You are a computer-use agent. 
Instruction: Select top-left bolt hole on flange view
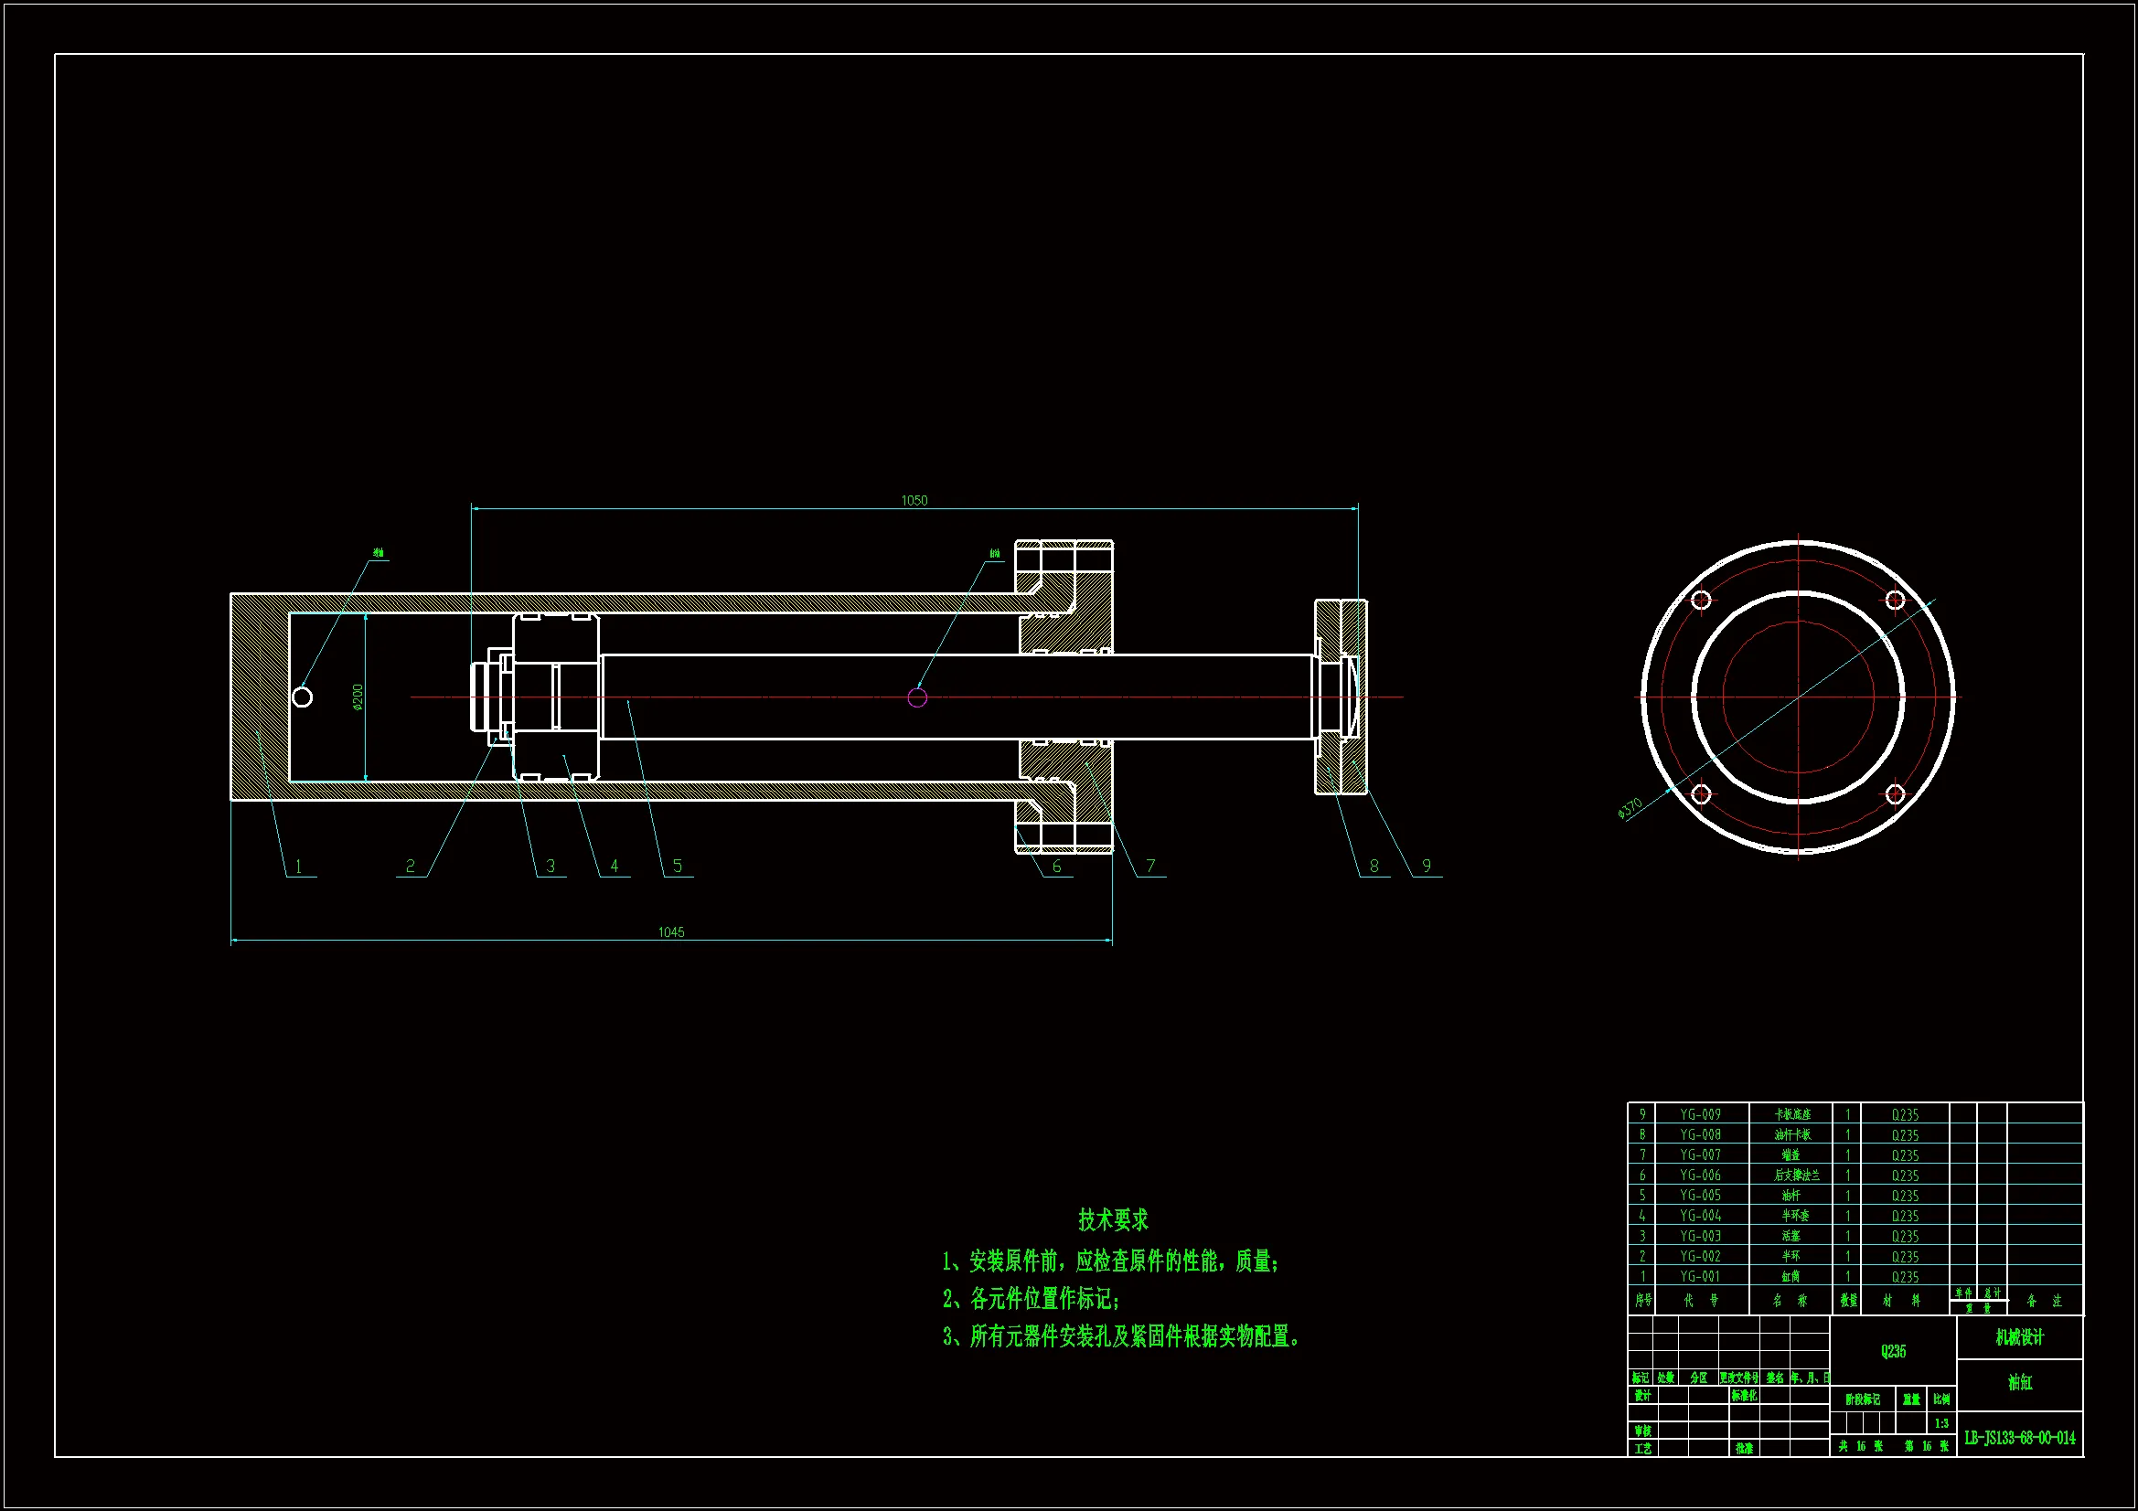(1700, 600)
